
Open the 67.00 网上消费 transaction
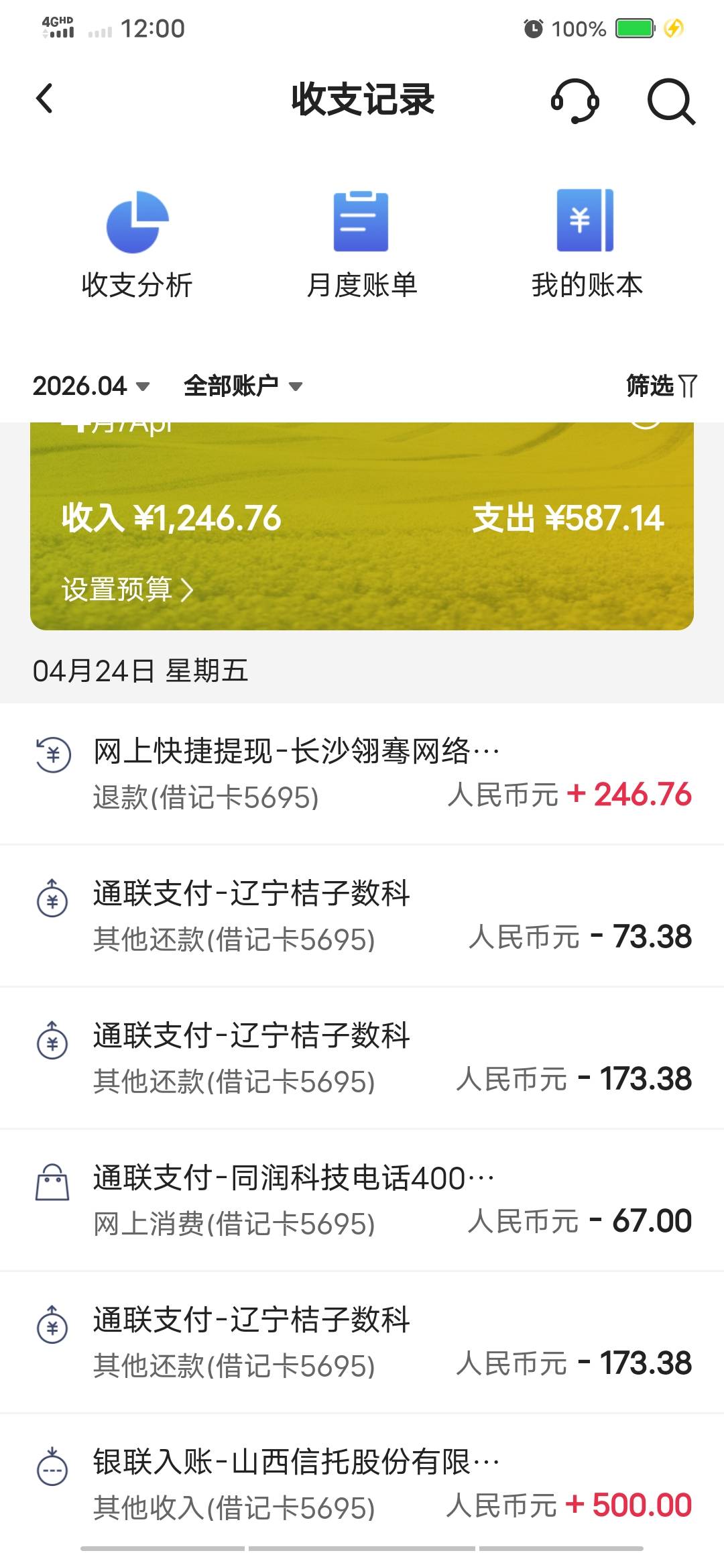pyautogui.click(x=362, y=1200)
